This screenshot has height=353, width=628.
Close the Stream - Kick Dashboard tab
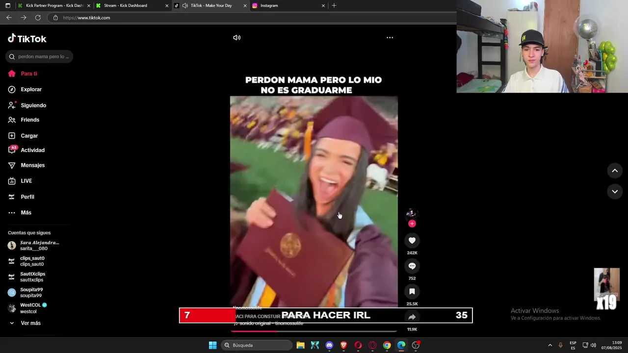pos(167,6)
